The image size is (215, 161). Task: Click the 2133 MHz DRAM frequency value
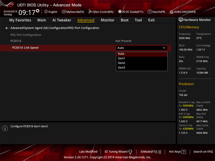(202, 61)
